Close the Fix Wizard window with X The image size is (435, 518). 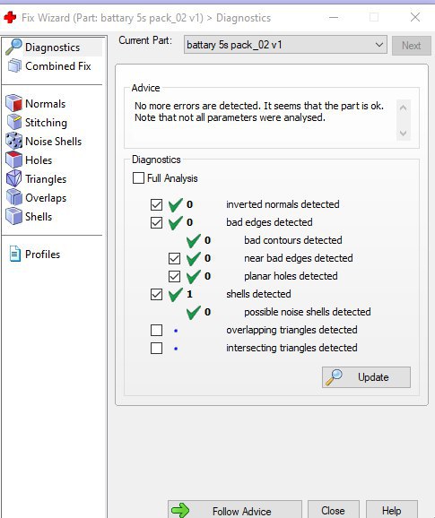(x=415, y=17)
